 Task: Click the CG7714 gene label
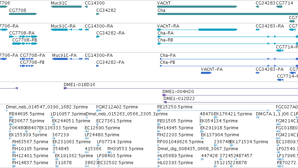coord(284,3)
